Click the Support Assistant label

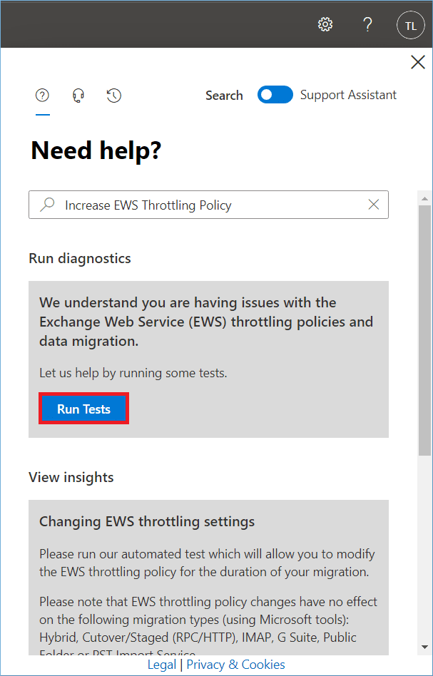coord(349,95)
